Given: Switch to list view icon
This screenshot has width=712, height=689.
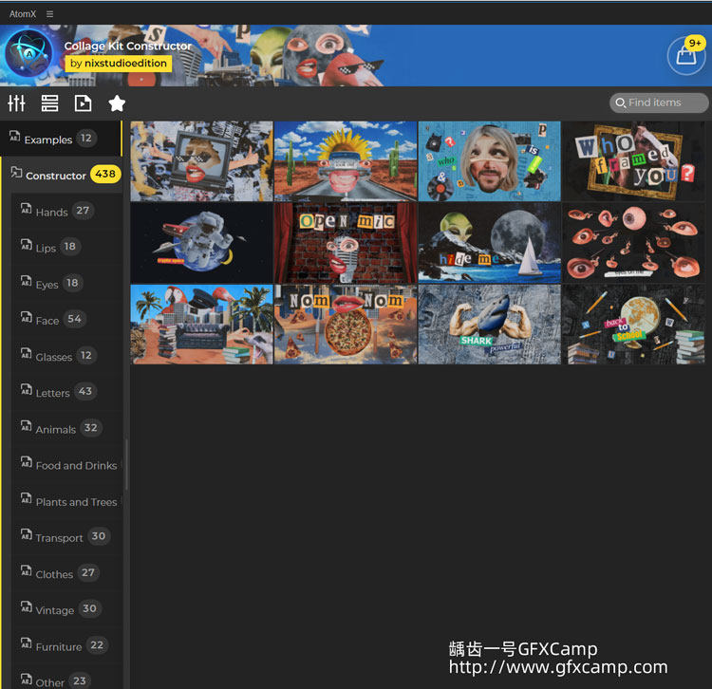Looking at the screenshot, I should click(49, 103).
